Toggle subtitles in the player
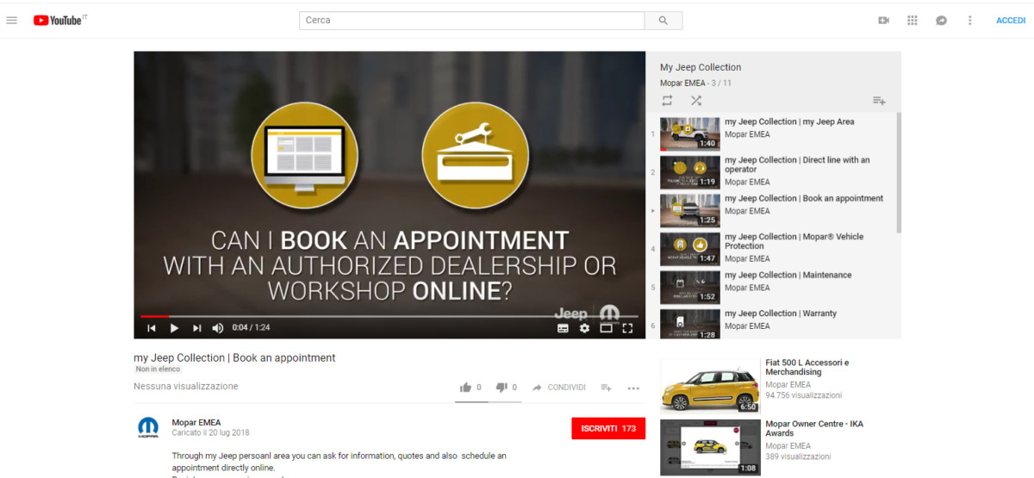This screenshot has height=478, width=1034. click(x=563, y=328)
